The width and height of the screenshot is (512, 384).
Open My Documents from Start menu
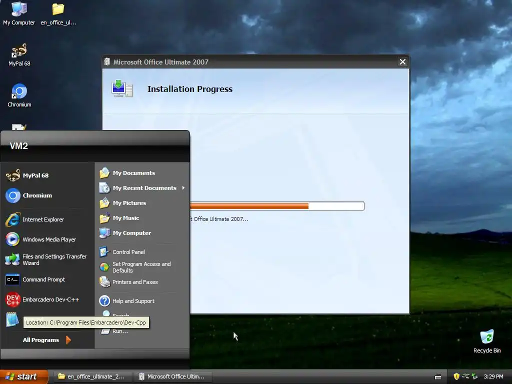click(142, 173)
